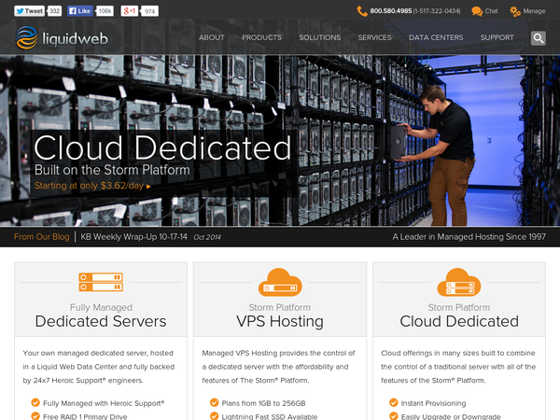Click the Facebook like count 106k
This screenshot has width=560, height=420.
(105, 11)
